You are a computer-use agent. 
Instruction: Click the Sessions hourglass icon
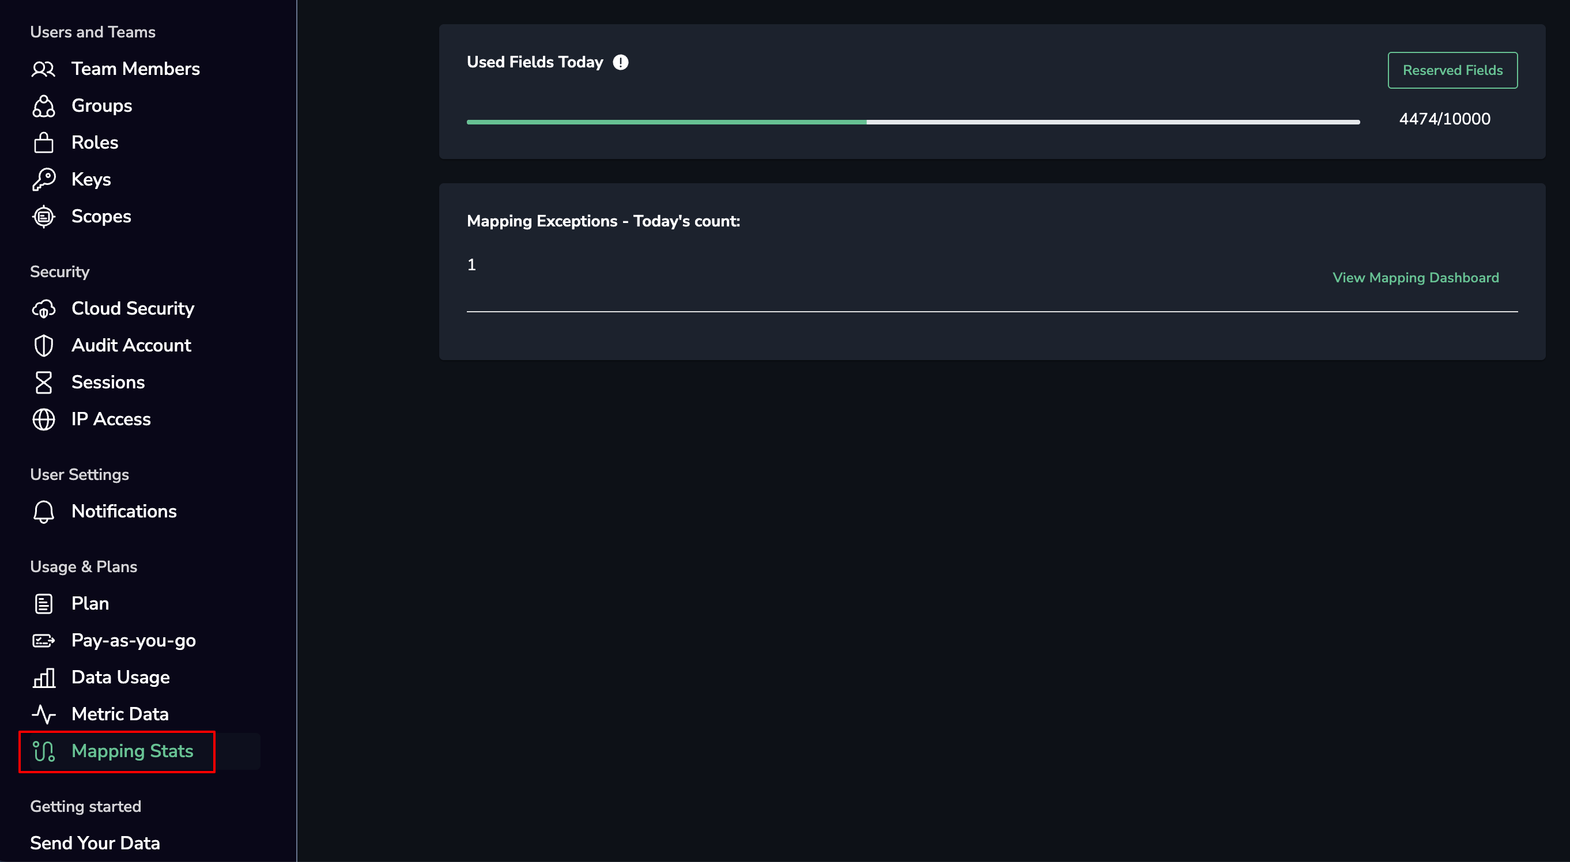(43, 383)
